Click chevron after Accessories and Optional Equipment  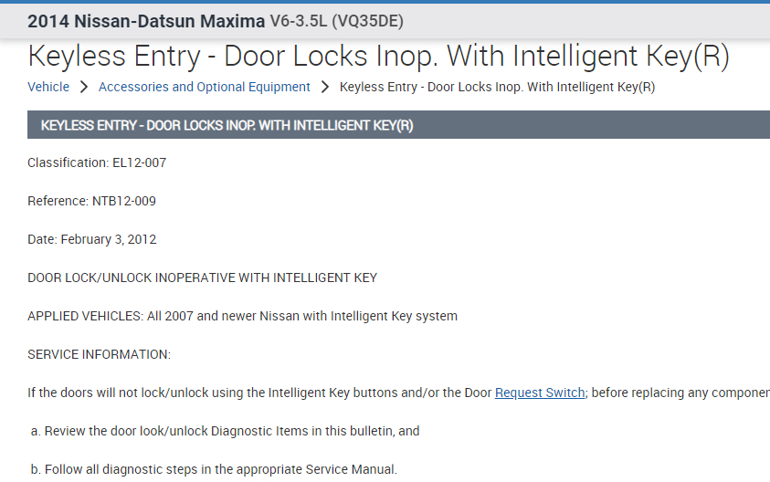pos(325,87)
